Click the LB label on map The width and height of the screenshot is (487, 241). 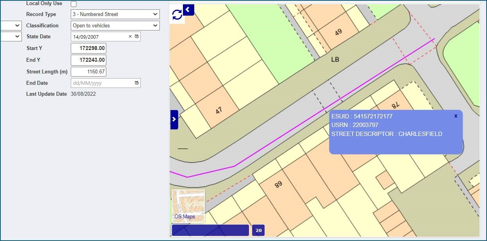point(335,60)
